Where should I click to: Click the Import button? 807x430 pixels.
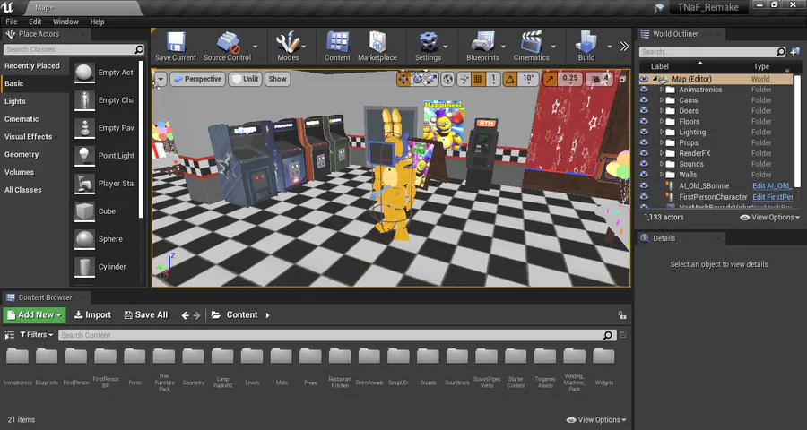coord(92,314)
